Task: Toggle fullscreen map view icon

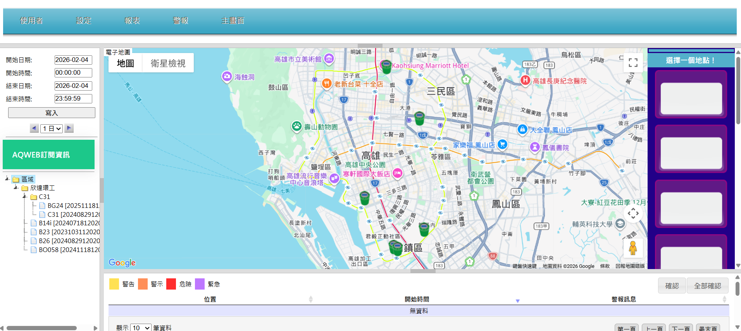Action: point(633,63)
